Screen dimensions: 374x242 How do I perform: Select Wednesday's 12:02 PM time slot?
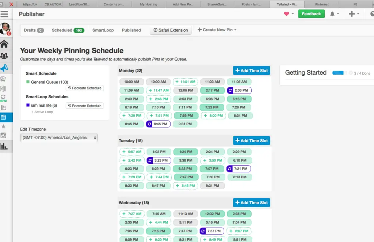tap(212, 214)
